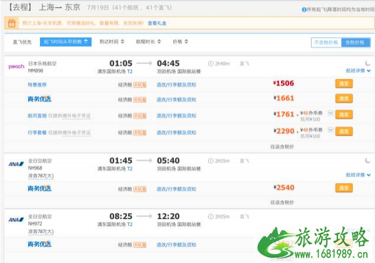Click aircraft type 波音787(大) for NH972
The image size is (375, 263).
41,232
